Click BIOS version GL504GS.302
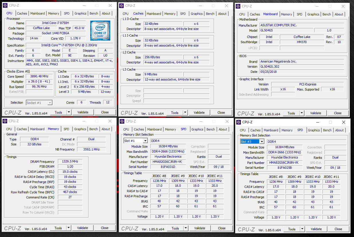Image resolution: width=354 pixels, height=237 pixels. click(302, 67)
